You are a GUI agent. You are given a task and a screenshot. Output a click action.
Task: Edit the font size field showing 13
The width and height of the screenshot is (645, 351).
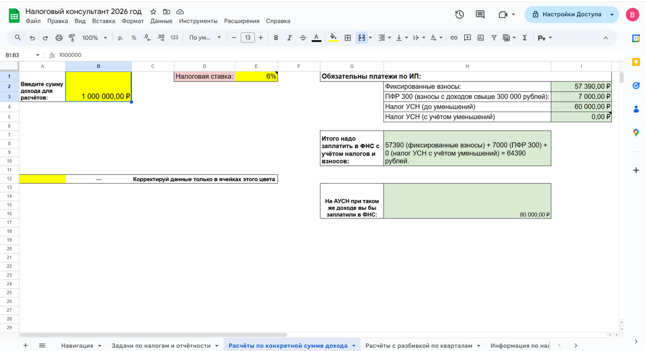click(x=247, y=38)
